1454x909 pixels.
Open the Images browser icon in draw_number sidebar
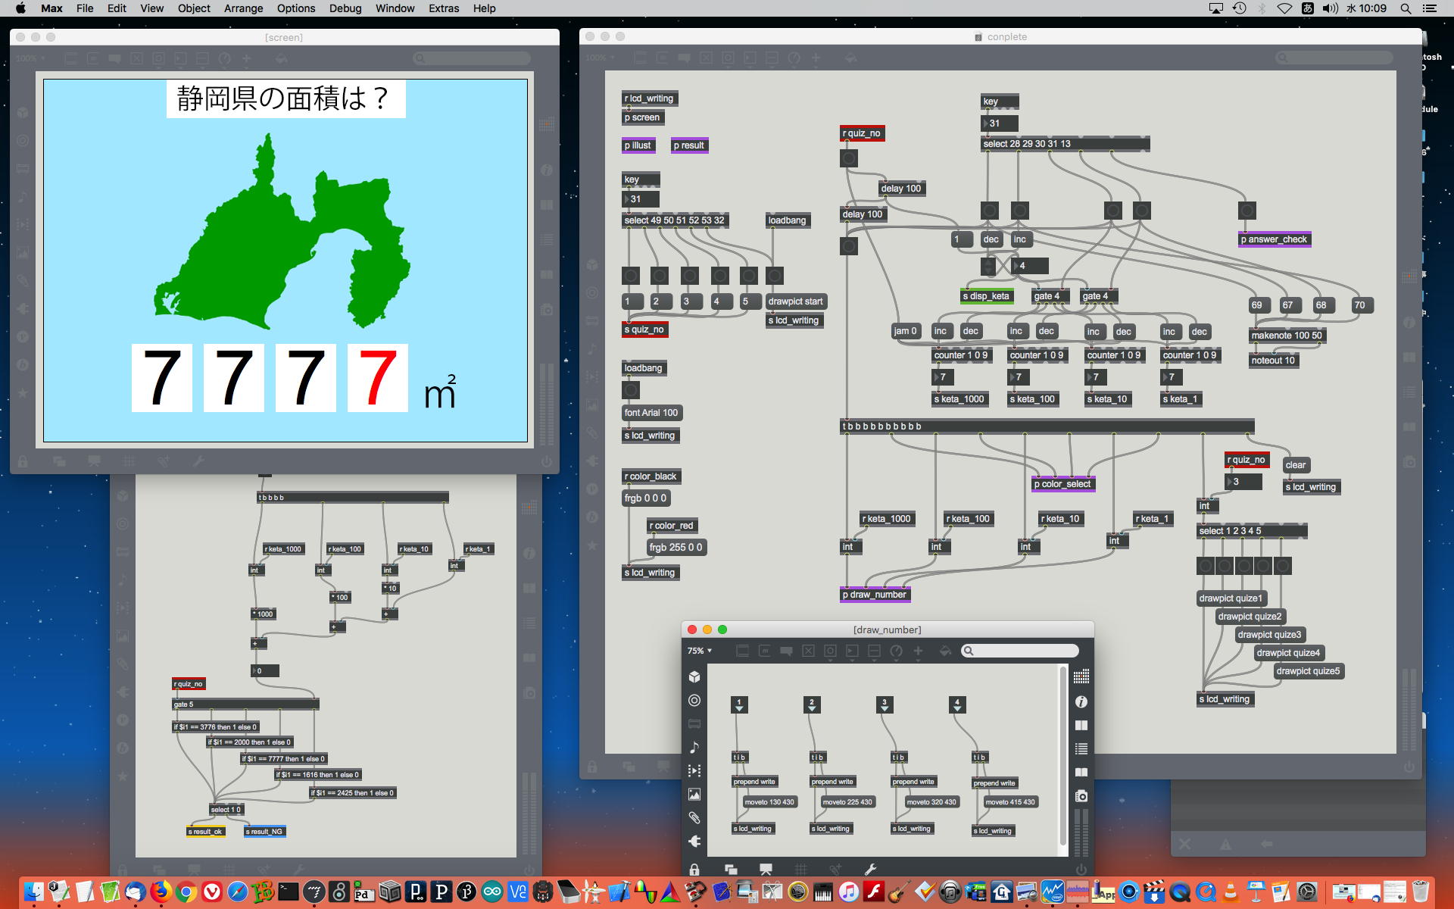[x=694, y=794]
